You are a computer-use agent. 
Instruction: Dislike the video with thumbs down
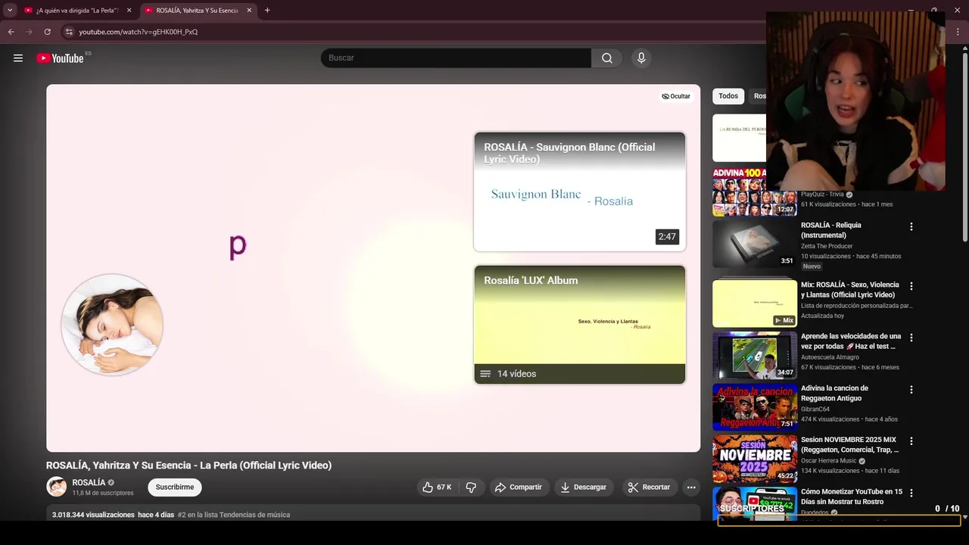pos(471,487)
